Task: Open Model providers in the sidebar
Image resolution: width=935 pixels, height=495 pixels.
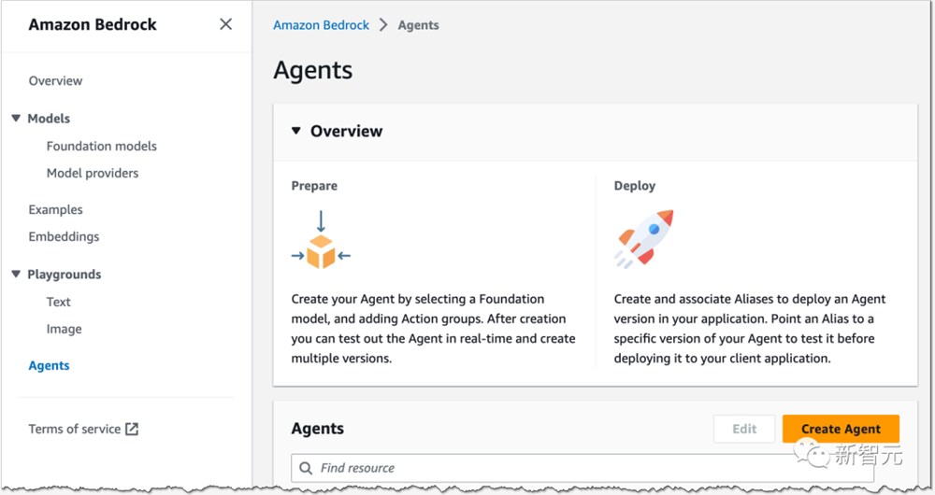Action: pos(93,174)
